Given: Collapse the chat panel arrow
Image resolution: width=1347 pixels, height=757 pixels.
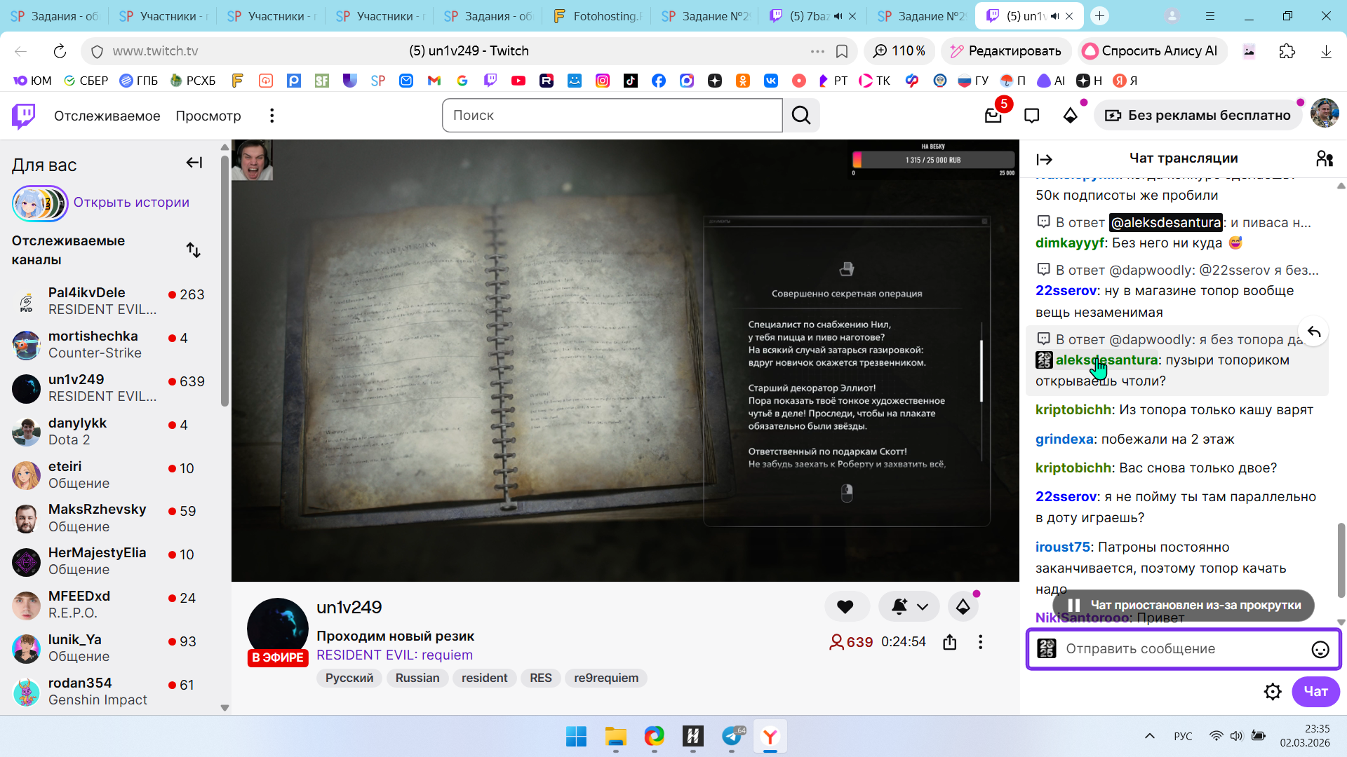Looking at the screenshot, I should coord(1044,160).
